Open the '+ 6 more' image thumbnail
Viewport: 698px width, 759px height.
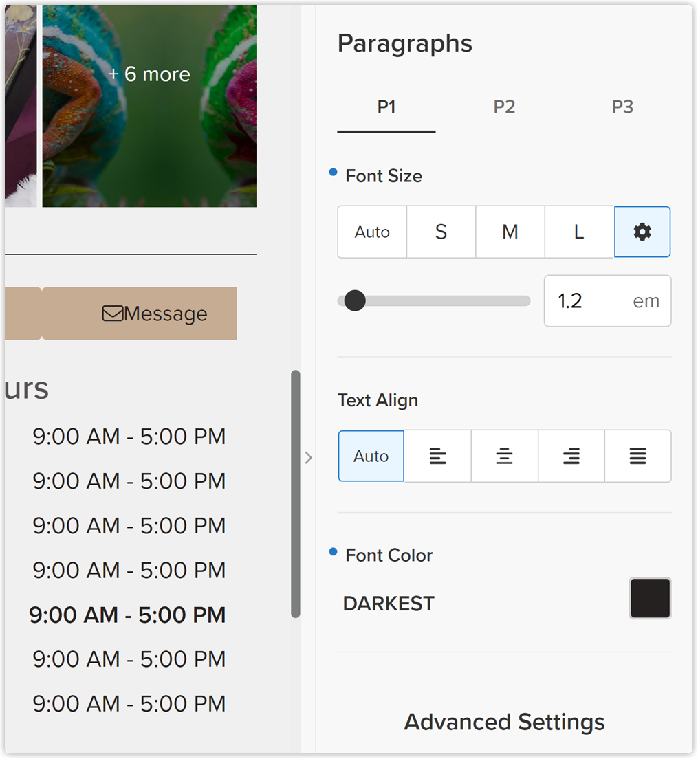[150, 106]
